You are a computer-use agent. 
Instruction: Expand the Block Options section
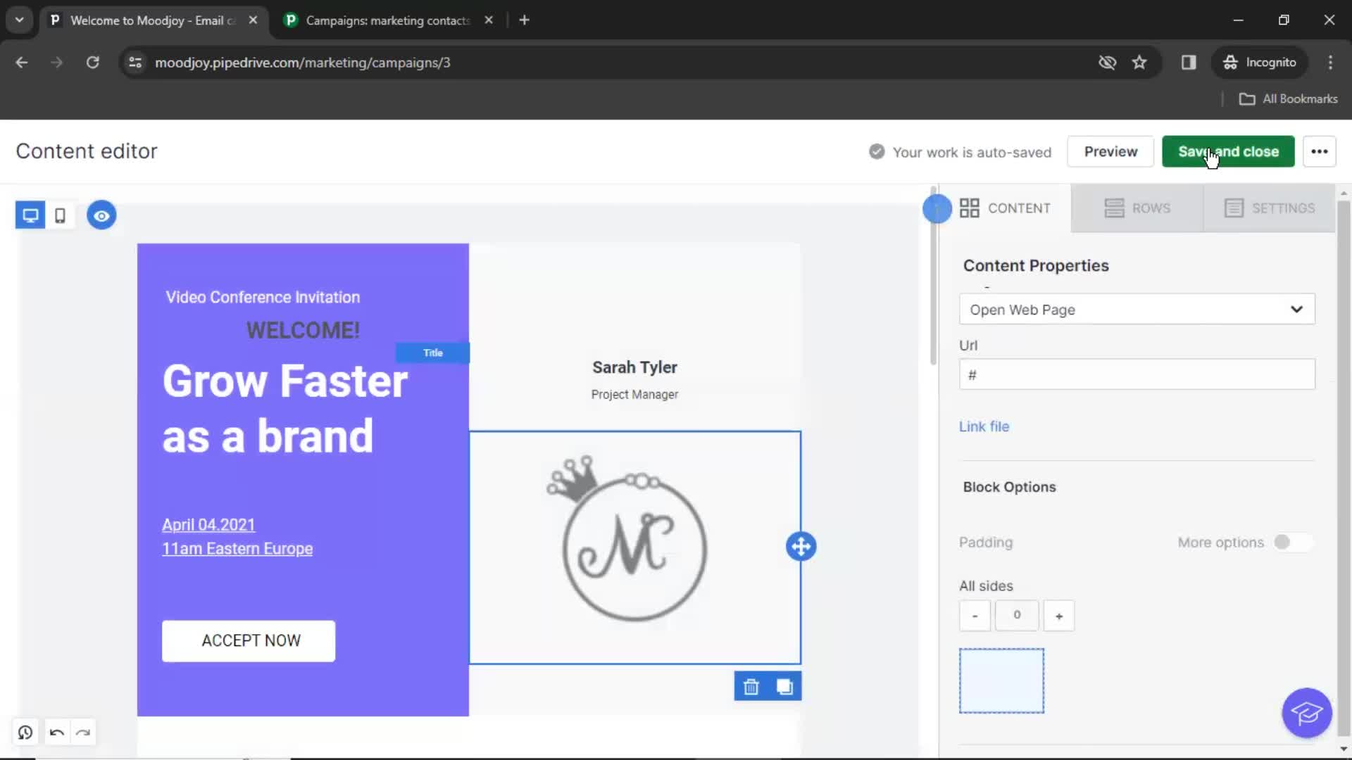coord(1009,486)
